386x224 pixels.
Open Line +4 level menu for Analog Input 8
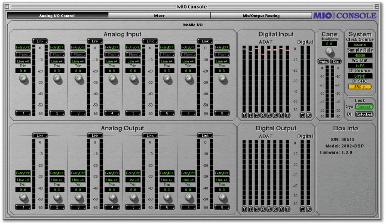pos(222,61)
